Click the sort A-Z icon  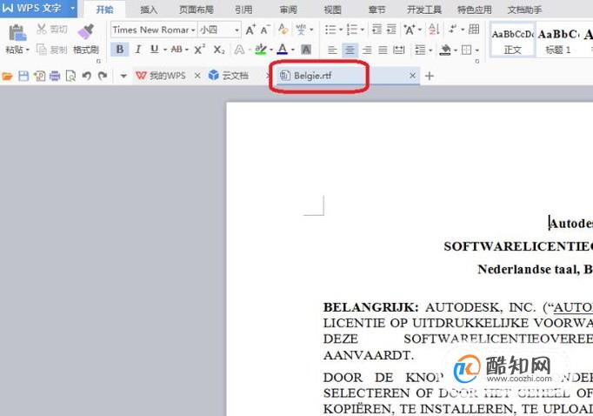(x=434, y=29)
